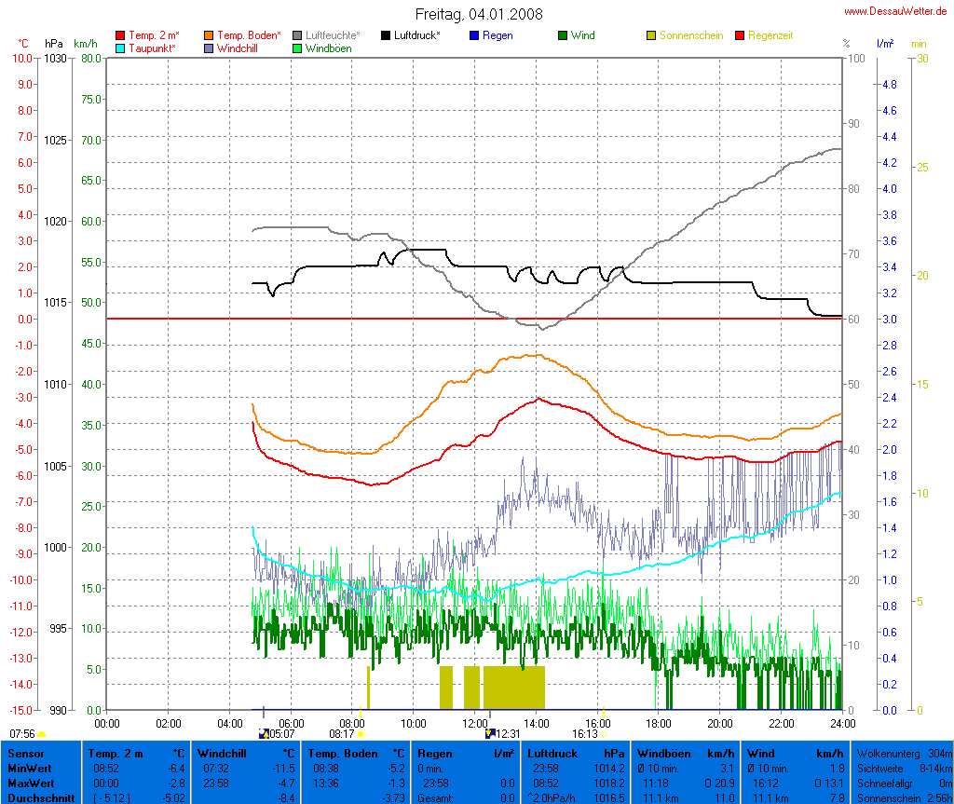Click the yellow Sonnenschein legend square
Screen dimensions: 954x804
651,35
